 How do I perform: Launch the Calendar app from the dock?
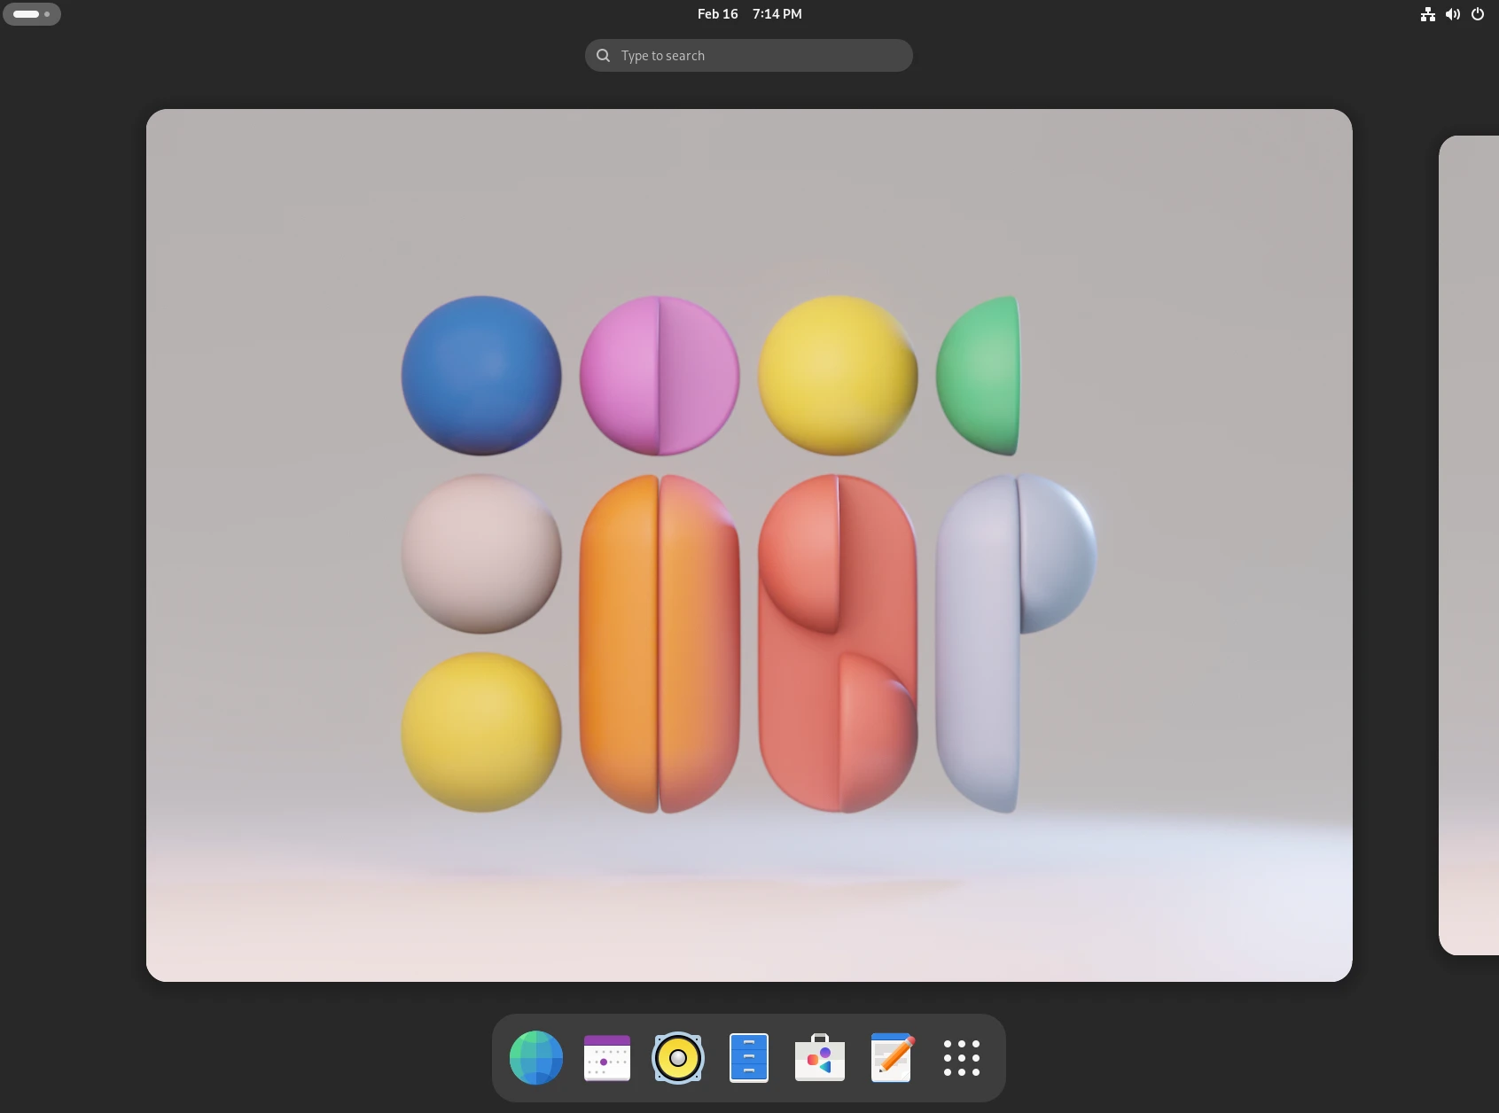coord(607,1057)
